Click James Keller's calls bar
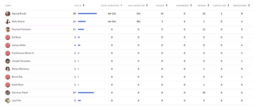This screenshot has height=106, width=253. point(79,45)
